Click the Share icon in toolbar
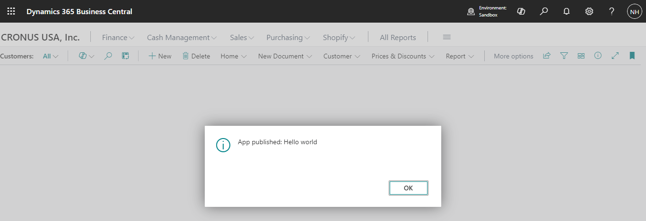This screenshot has height=221, width=646. tap(547, 56)
